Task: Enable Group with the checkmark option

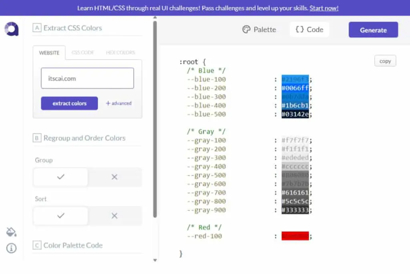Action: (61, 177)
